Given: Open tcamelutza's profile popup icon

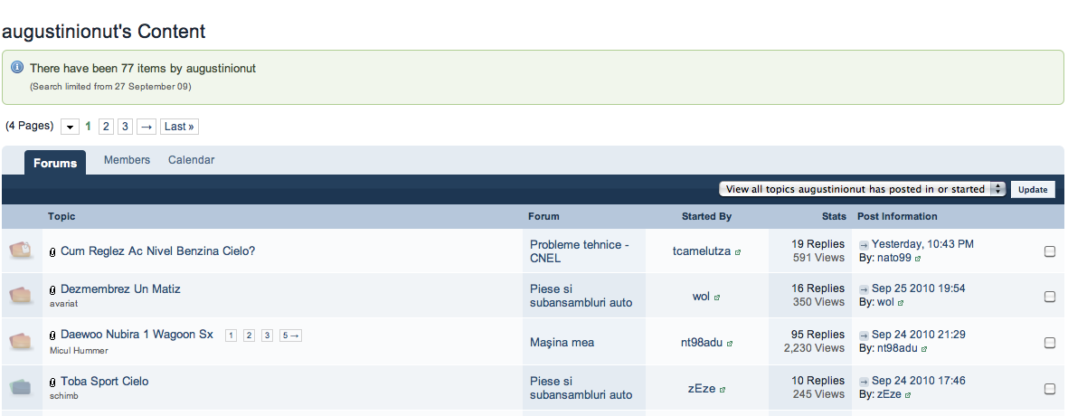Looking at the screenshot, I should tap(738, 252).
